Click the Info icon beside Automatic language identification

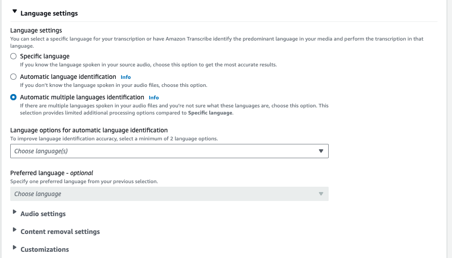[x=125, y=77]
